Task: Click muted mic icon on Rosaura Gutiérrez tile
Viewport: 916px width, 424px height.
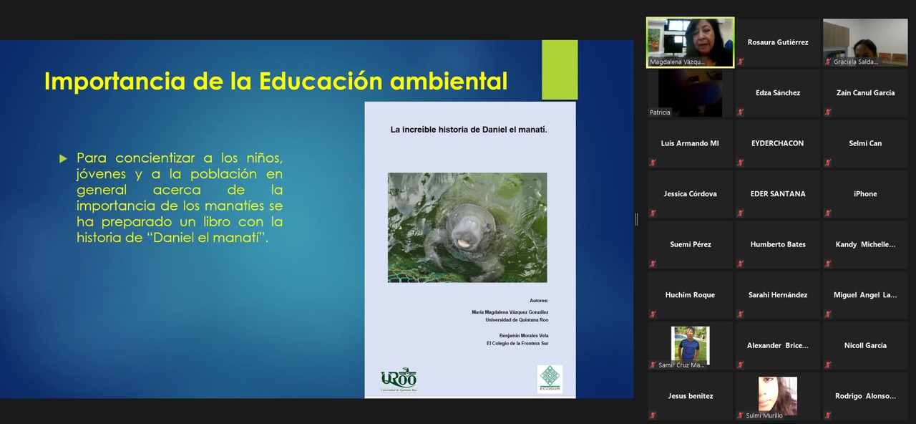Action: (x=741, y=62)
